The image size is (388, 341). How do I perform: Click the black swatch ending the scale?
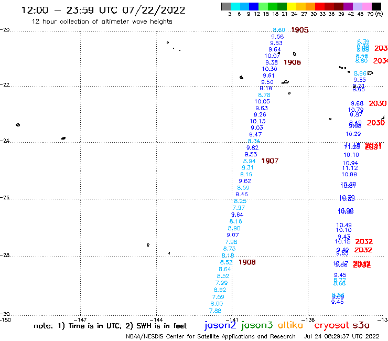[x=376, y=6]
